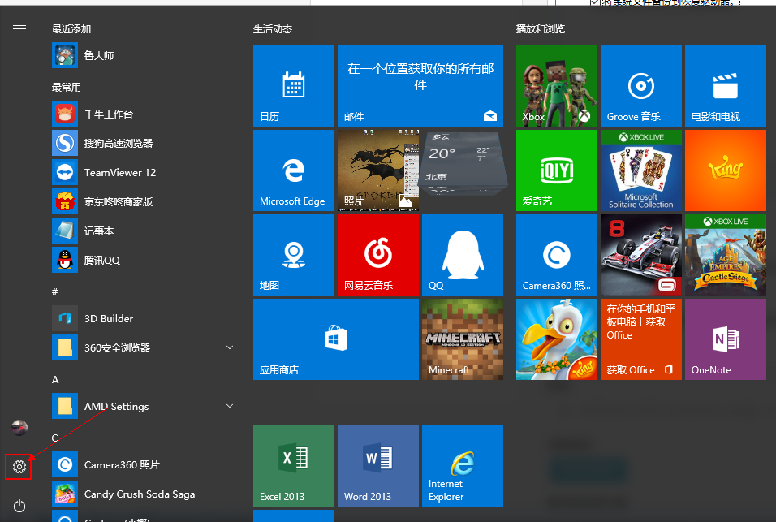Screen dimensions: 776x522
Task: Open Camera360 照片 in the app list
Action: click(144, 464)
